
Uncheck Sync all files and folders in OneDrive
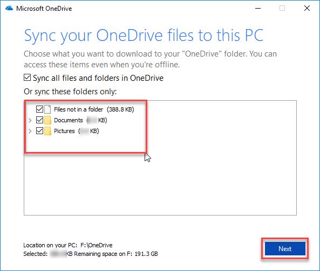27,78
